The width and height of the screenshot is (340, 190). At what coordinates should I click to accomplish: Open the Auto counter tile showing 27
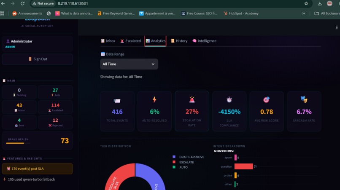(55, 92)
